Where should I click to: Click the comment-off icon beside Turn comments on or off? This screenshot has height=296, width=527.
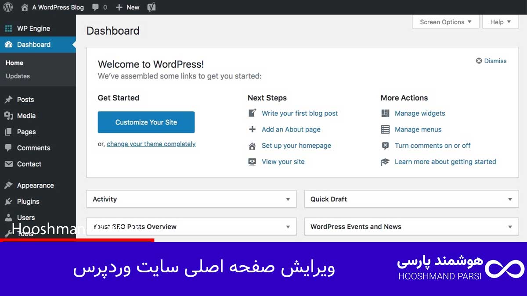(x=385, y=146)
